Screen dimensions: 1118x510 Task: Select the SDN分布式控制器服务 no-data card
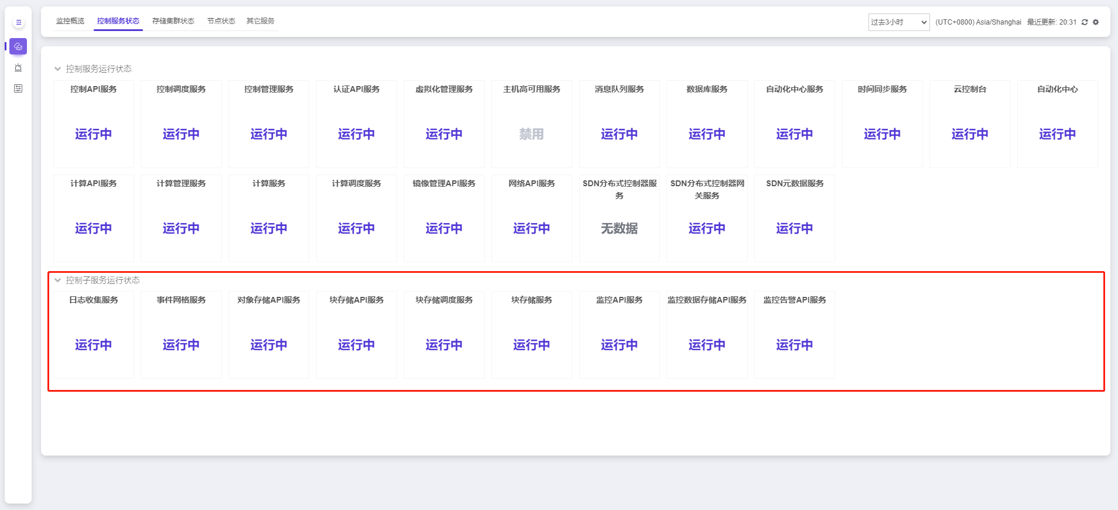tap(619, 218)
